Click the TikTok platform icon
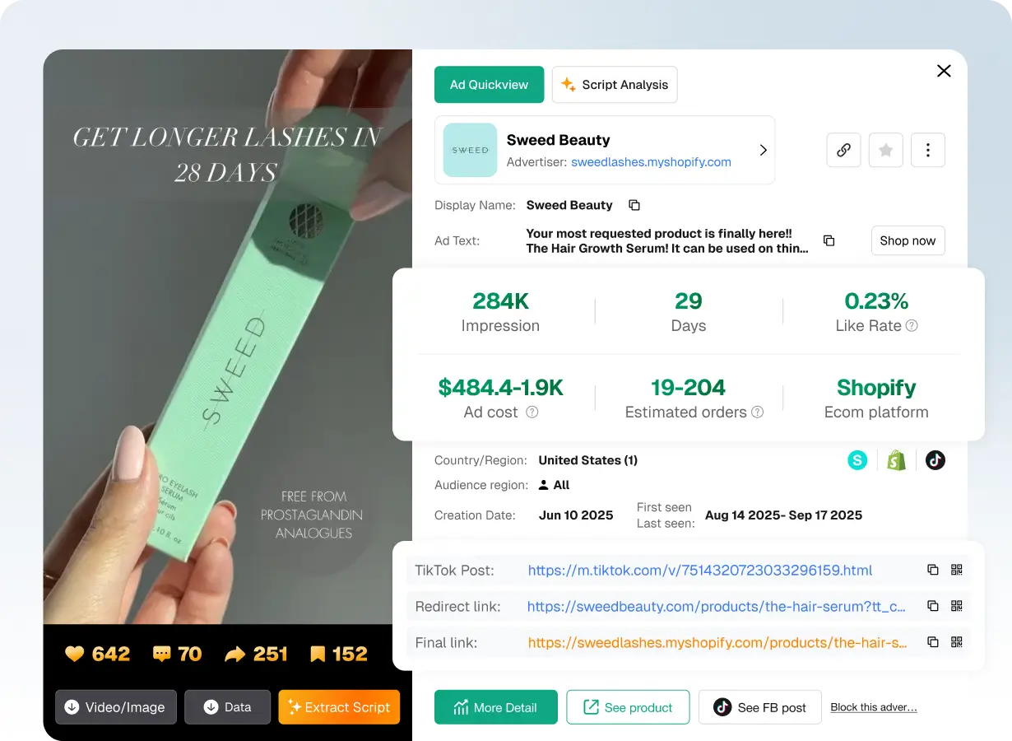The height and width of the screenshot is (741, 1012). pyautogui.click(x=935, y=460)
